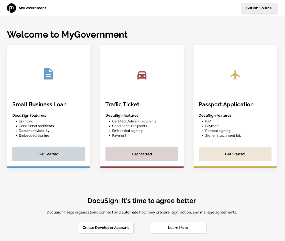Open the Learn More link
This screenshot has height=241, width=285.
coord(178,228)
